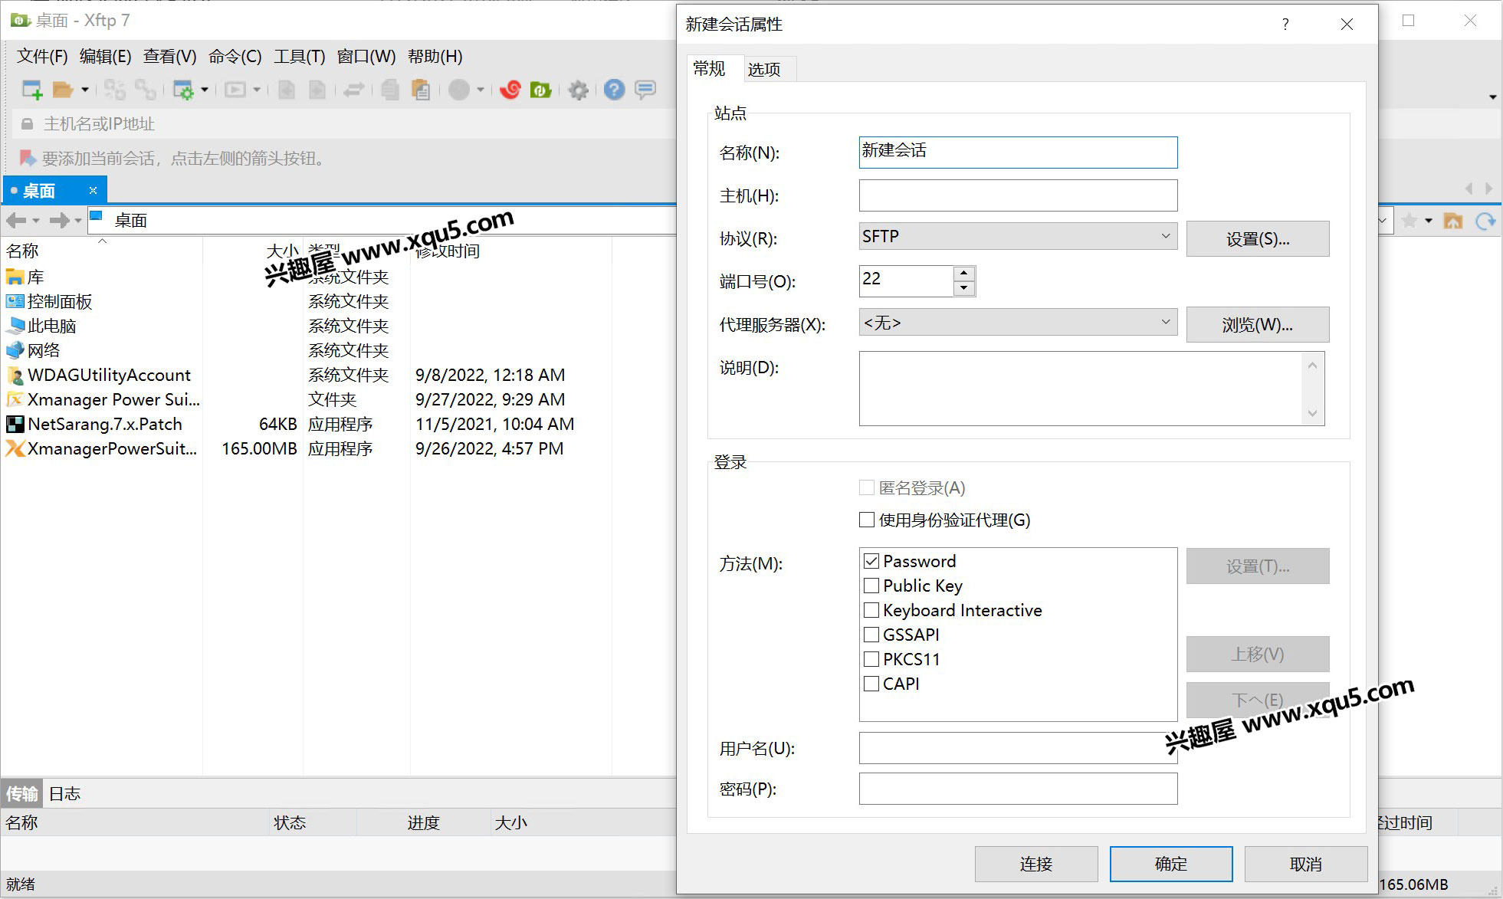Open help with the blue question icon
The width and height of the screenshot is (1503, 899).
(x=614, y=90)
